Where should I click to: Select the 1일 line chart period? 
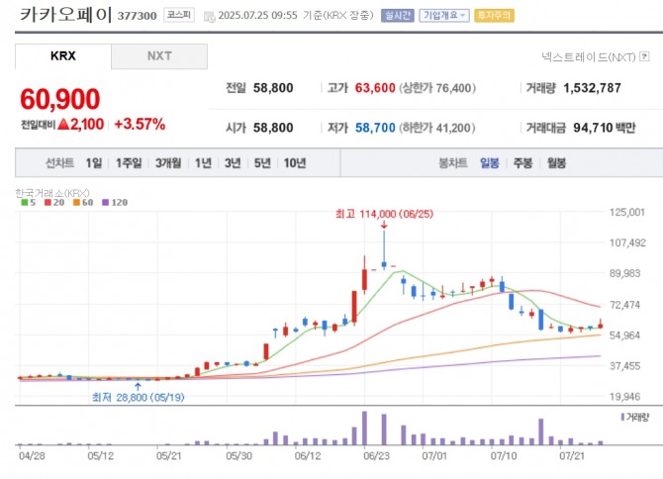94,162
